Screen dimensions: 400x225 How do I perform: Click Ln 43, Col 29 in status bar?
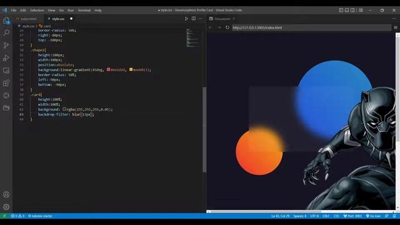point(281,216)
